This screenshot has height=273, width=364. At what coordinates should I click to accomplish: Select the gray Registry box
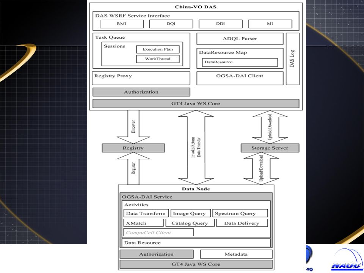(x=133, y=148)
